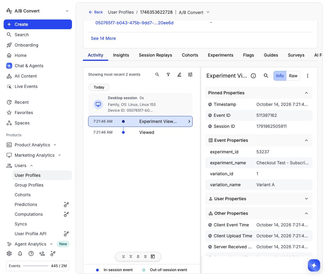Collapse the Other Properties section
Viewport: 325px width, 276px height.
(306, 214)
